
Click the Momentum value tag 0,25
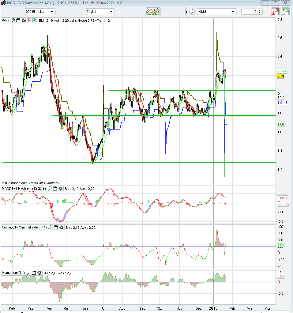click(x=281, y=276)
